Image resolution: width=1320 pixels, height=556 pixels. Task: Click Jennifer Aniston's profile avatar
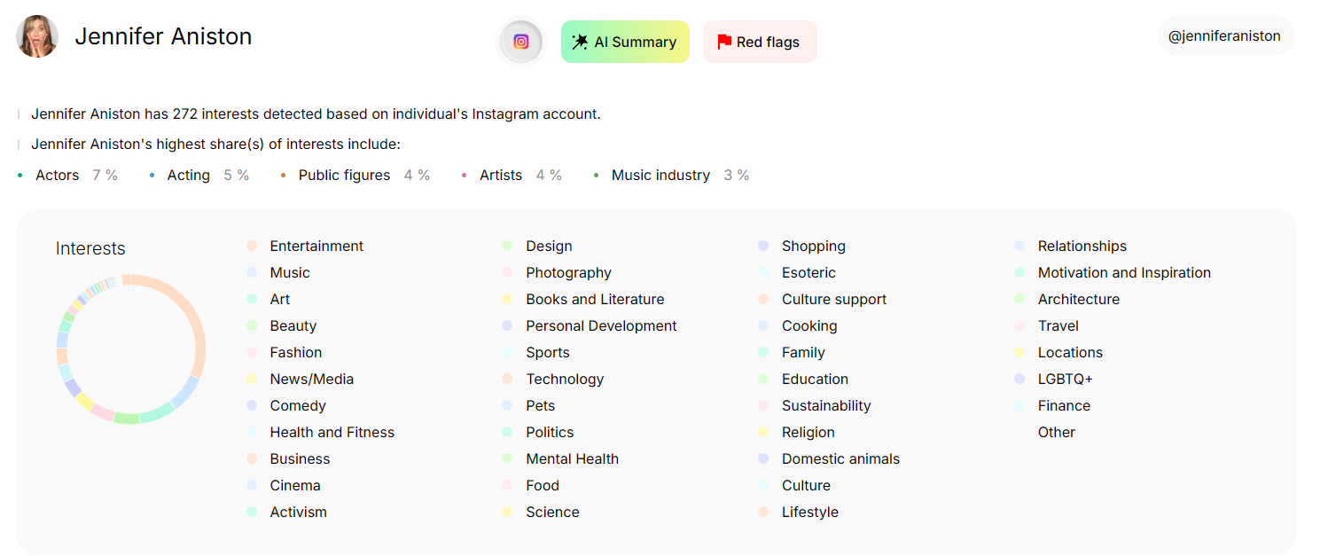point(37,36)
